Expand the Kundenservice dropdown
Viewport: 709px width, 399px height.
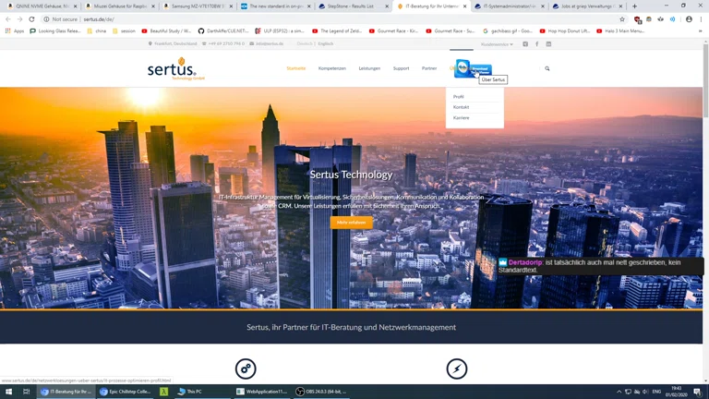coord(497,44)
